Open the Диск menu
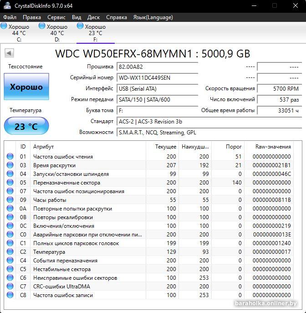 tap(93, 17)
